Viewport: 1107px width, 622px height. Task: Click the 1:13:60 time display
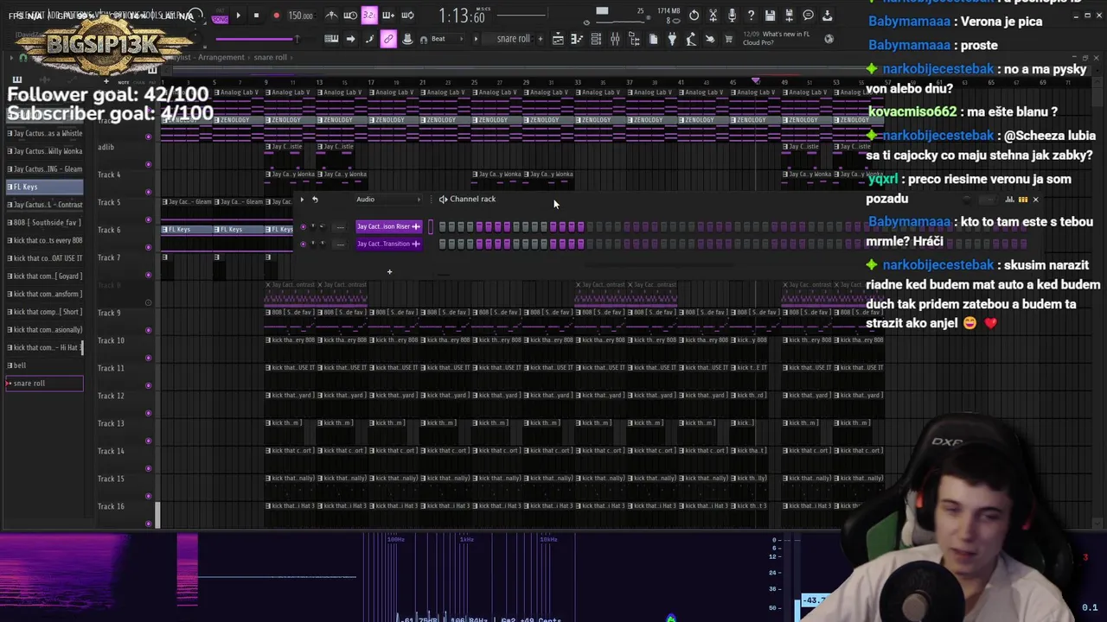click(x=461, y=16)
